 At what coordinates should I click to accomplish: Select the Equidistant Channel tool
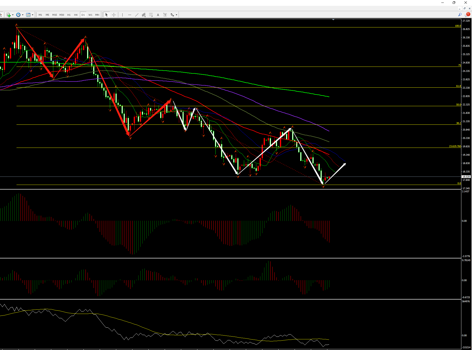[x=144, y=15]
